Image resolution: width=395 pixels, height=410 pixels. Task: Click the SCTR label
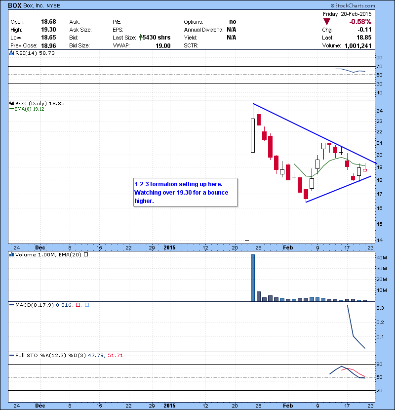tap(191, 45)
